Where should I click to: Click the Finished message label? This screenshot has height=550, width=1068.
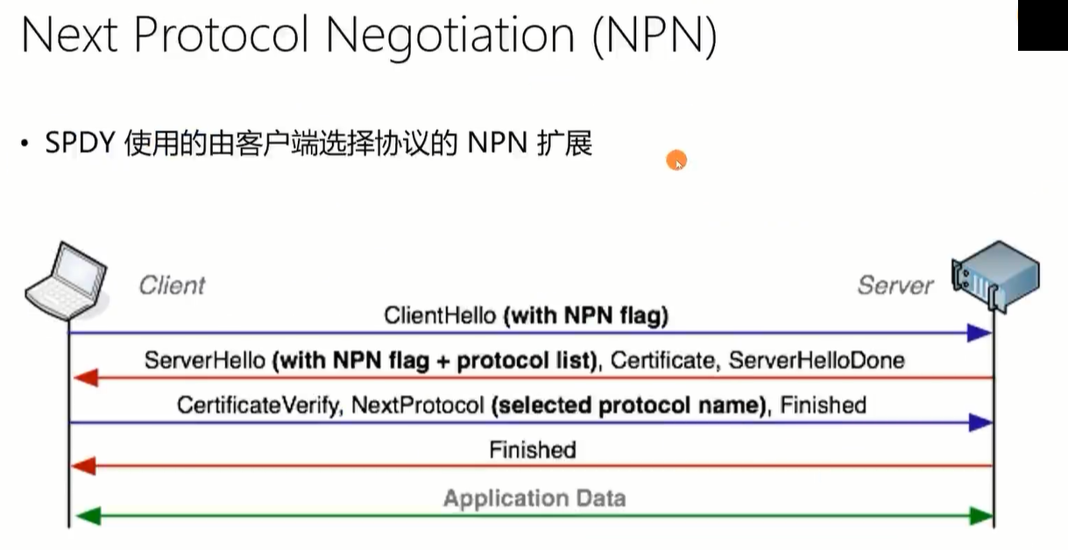[532, 450]
